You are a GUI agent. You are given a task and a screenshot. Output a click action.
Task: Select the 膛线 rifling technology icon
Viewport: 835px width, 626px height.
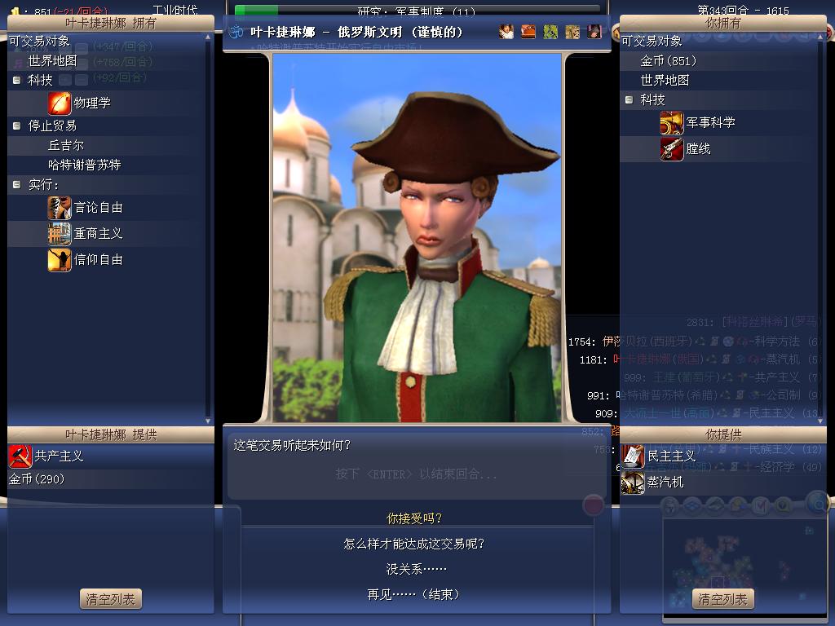[672, 149]
